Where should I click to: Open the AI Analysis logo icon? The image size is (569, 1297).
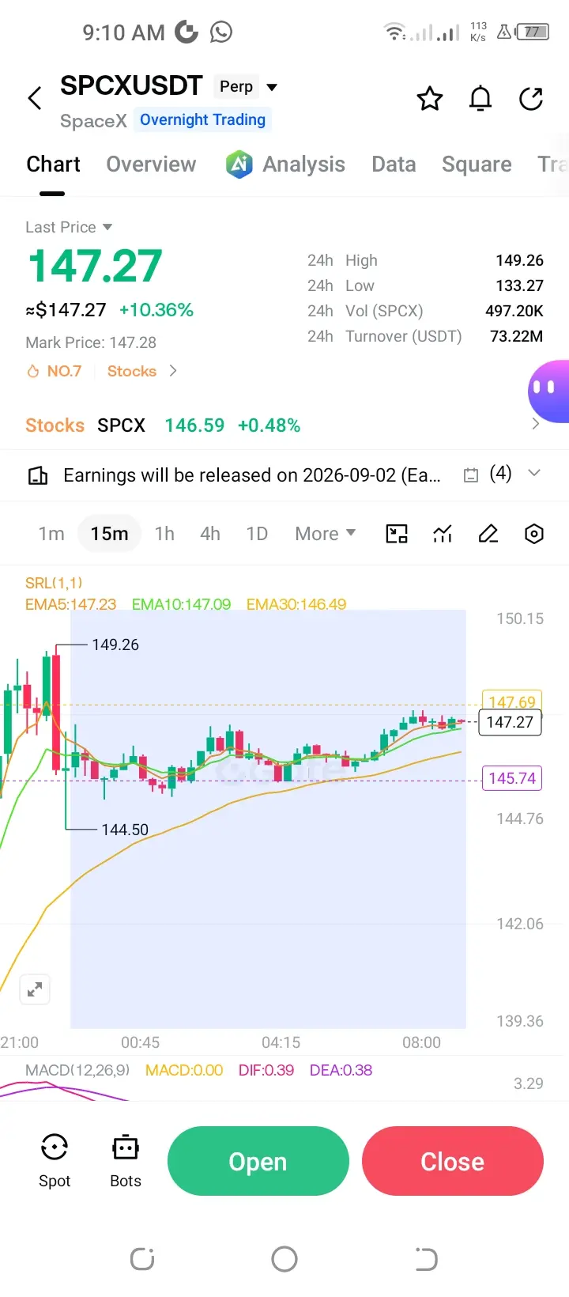[x=239, y=164]
